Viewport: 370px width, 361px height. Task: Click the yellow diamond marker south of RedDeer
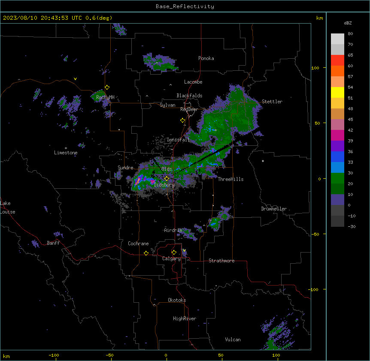tap(183, 120)
